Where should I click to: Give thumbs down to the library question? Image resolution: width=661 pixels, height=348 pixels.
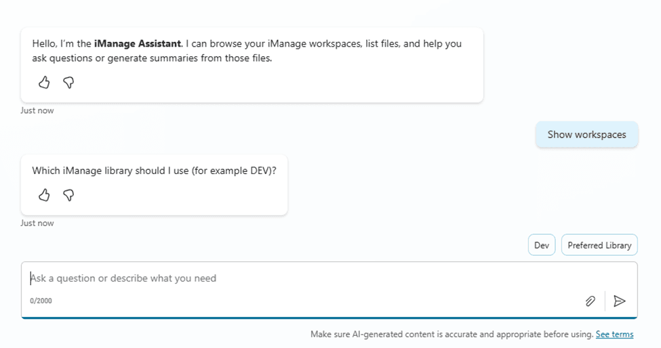pyautogui.click(x=68, y=195)
